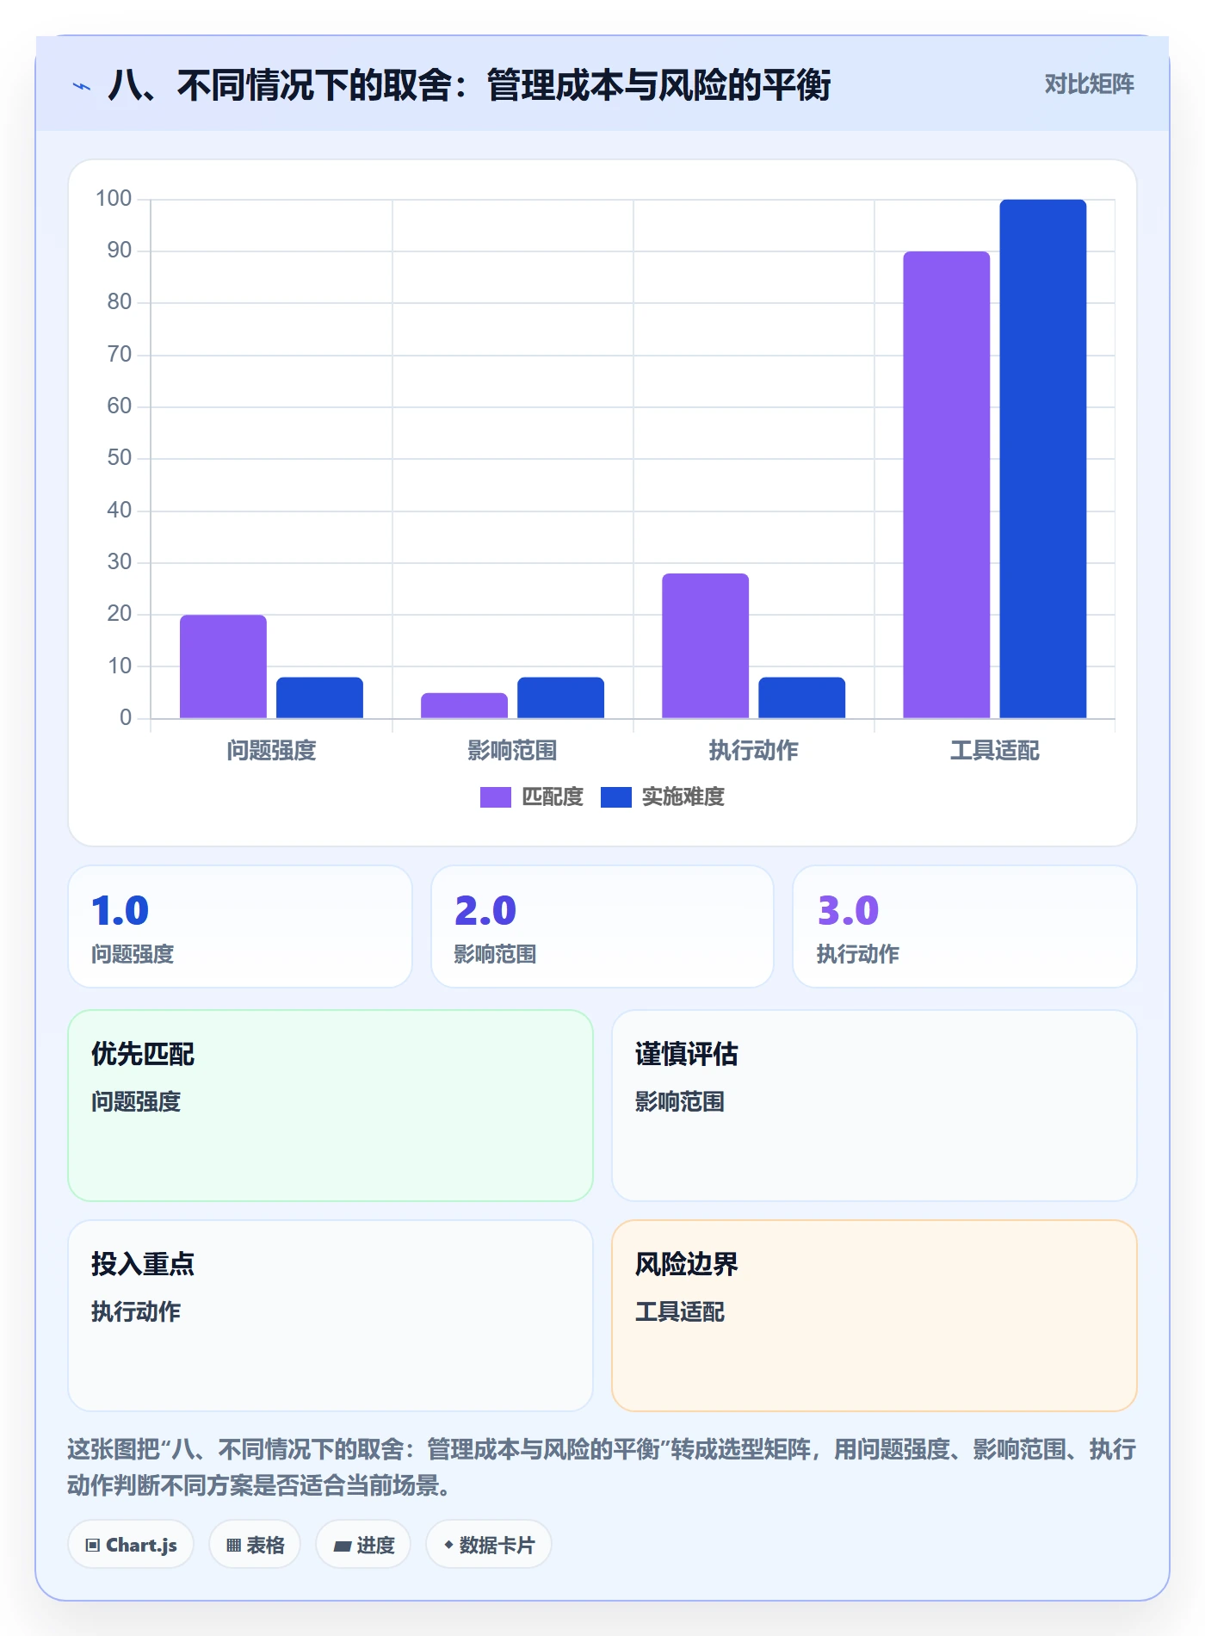
Task: Click the description paragraph starting with 这张图把
Action: (602, 1467)
